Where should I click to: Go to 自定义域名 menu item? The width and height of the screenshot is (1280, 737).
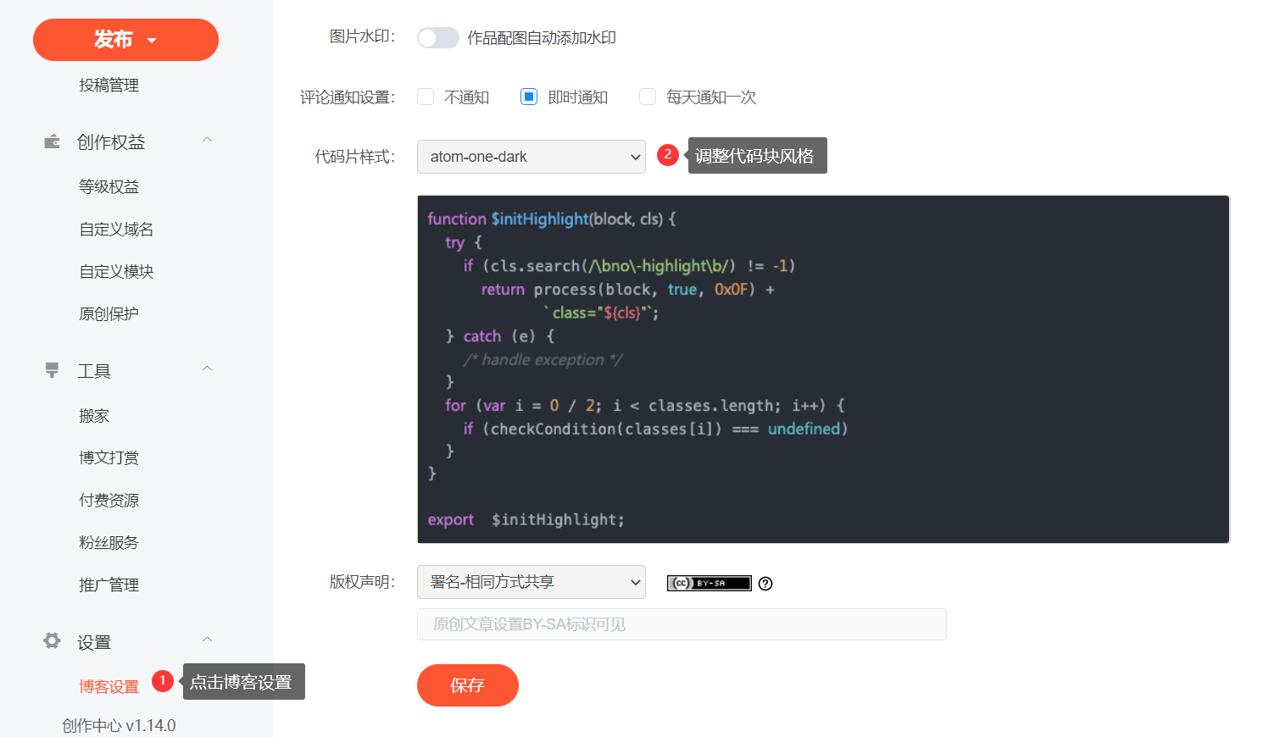pyautogui.click(x=116, y=229)
